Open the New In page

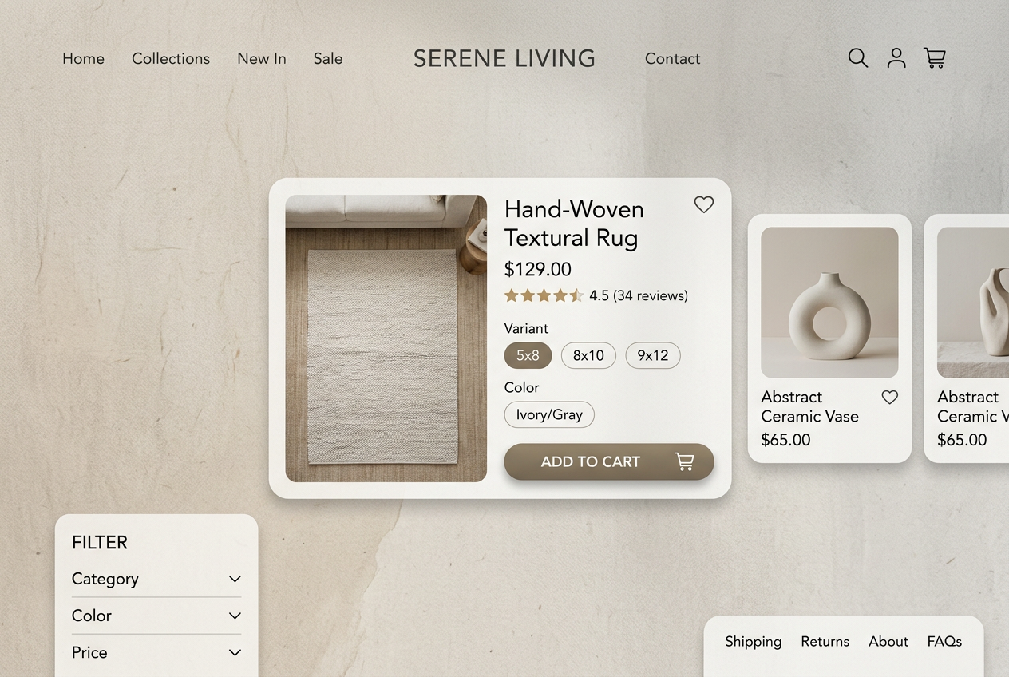(261, 59)
